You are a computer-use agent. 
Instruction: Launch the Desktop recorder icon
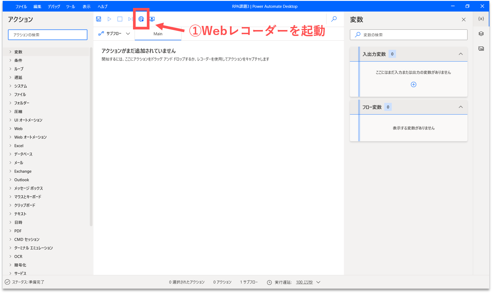(x=152, y=19)
